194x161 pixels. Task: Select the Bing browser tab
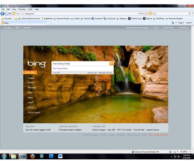pyautogui.click(x=24, y=23)
